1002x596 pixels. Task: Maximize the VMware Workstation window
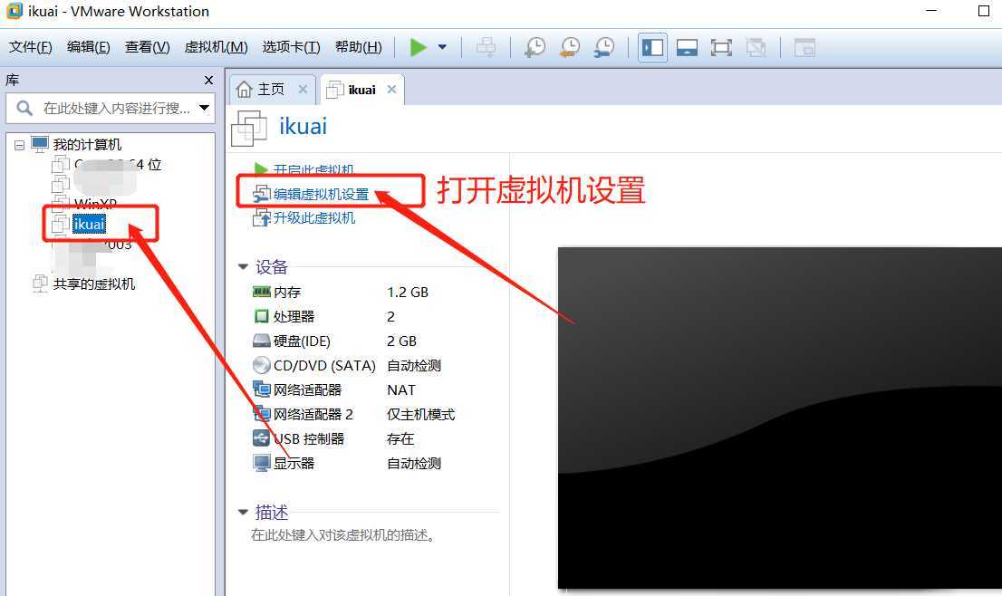[x=984, y=11]
